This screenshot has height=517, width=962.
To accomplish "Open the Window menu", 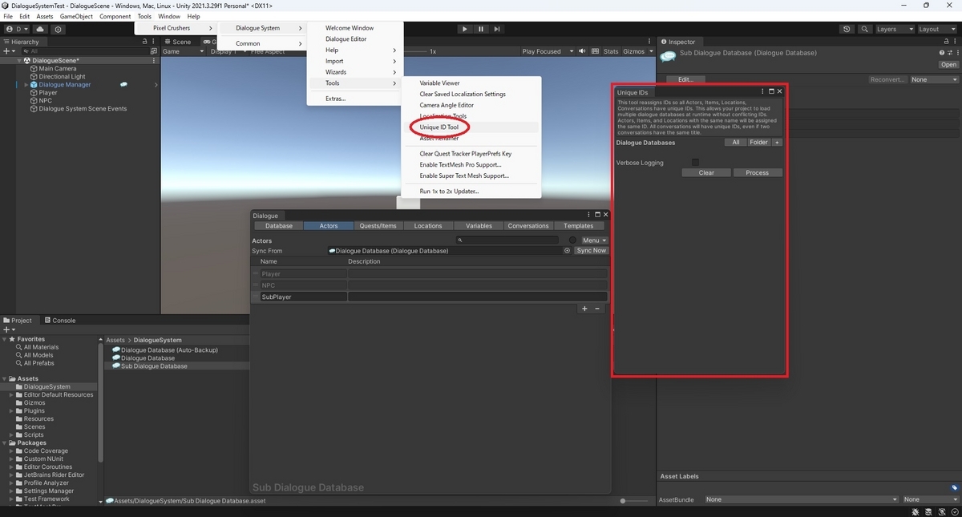I will pyautogui.click(x=169, y=16).
